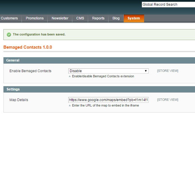Open the Customers menu

pyautogui.click(x=9, y=18)
